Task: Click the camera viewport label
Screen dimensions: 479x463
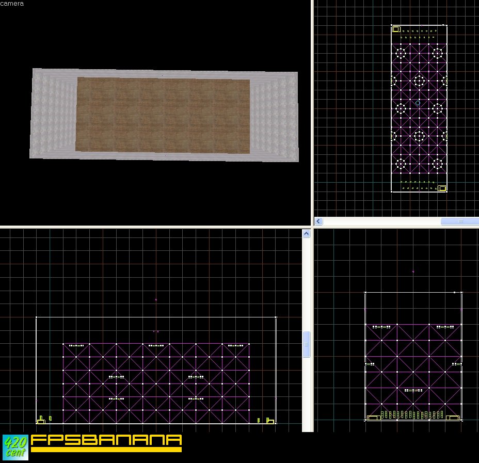Action: tap(11, 3)
